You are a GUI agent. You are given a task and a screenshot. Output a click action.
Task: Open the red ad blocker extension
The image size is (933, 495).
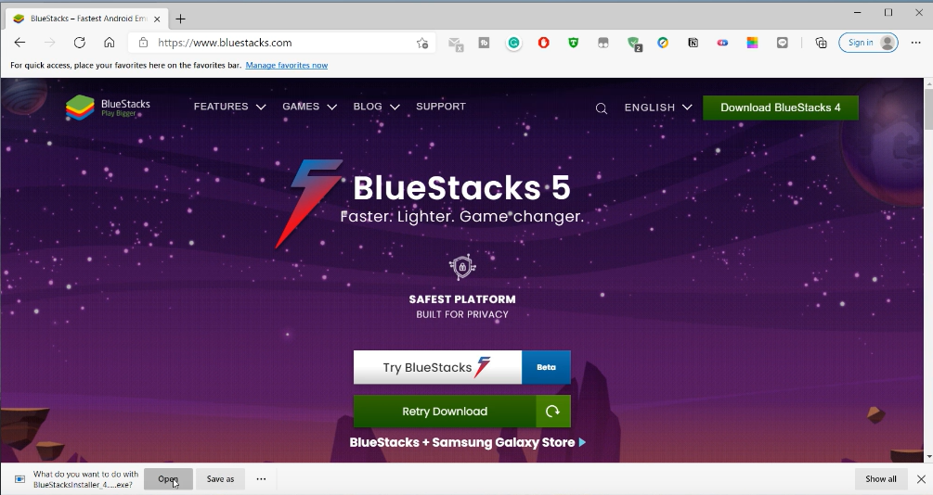[543, 43]
